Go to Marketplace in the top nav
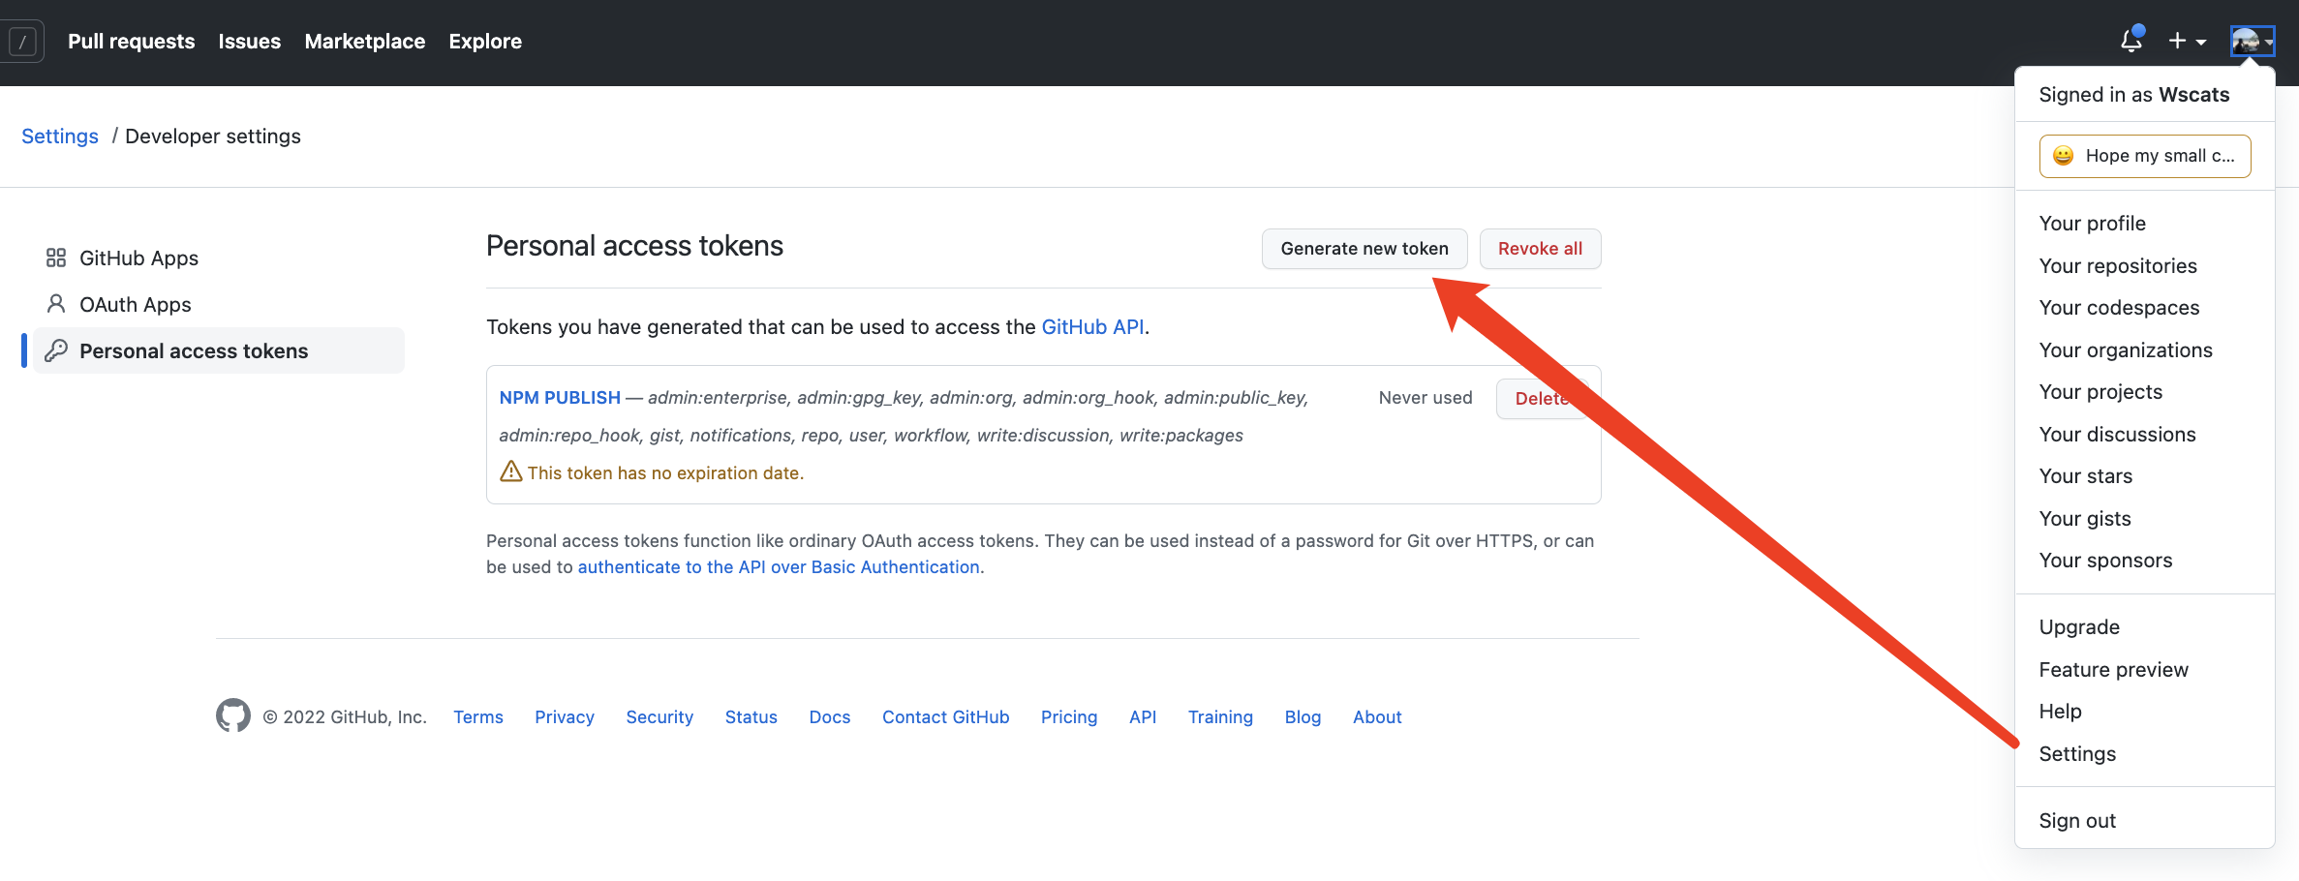 click(x=364, y=42)
